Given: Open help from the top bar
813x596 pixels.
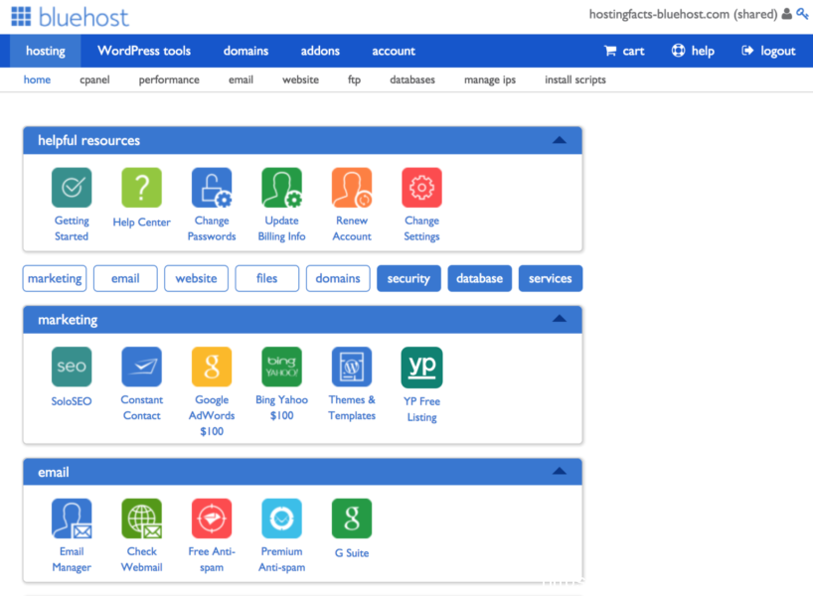Looking at the screenshot, I should click(x=693, y=51).
